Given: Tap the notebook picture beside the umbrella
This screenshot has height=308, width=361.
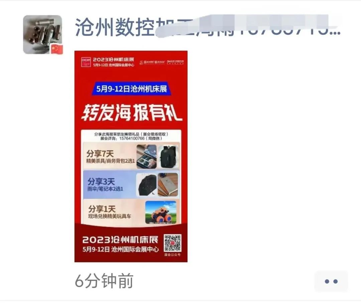Looking at the screenshot, I should [x=168, y=185].
